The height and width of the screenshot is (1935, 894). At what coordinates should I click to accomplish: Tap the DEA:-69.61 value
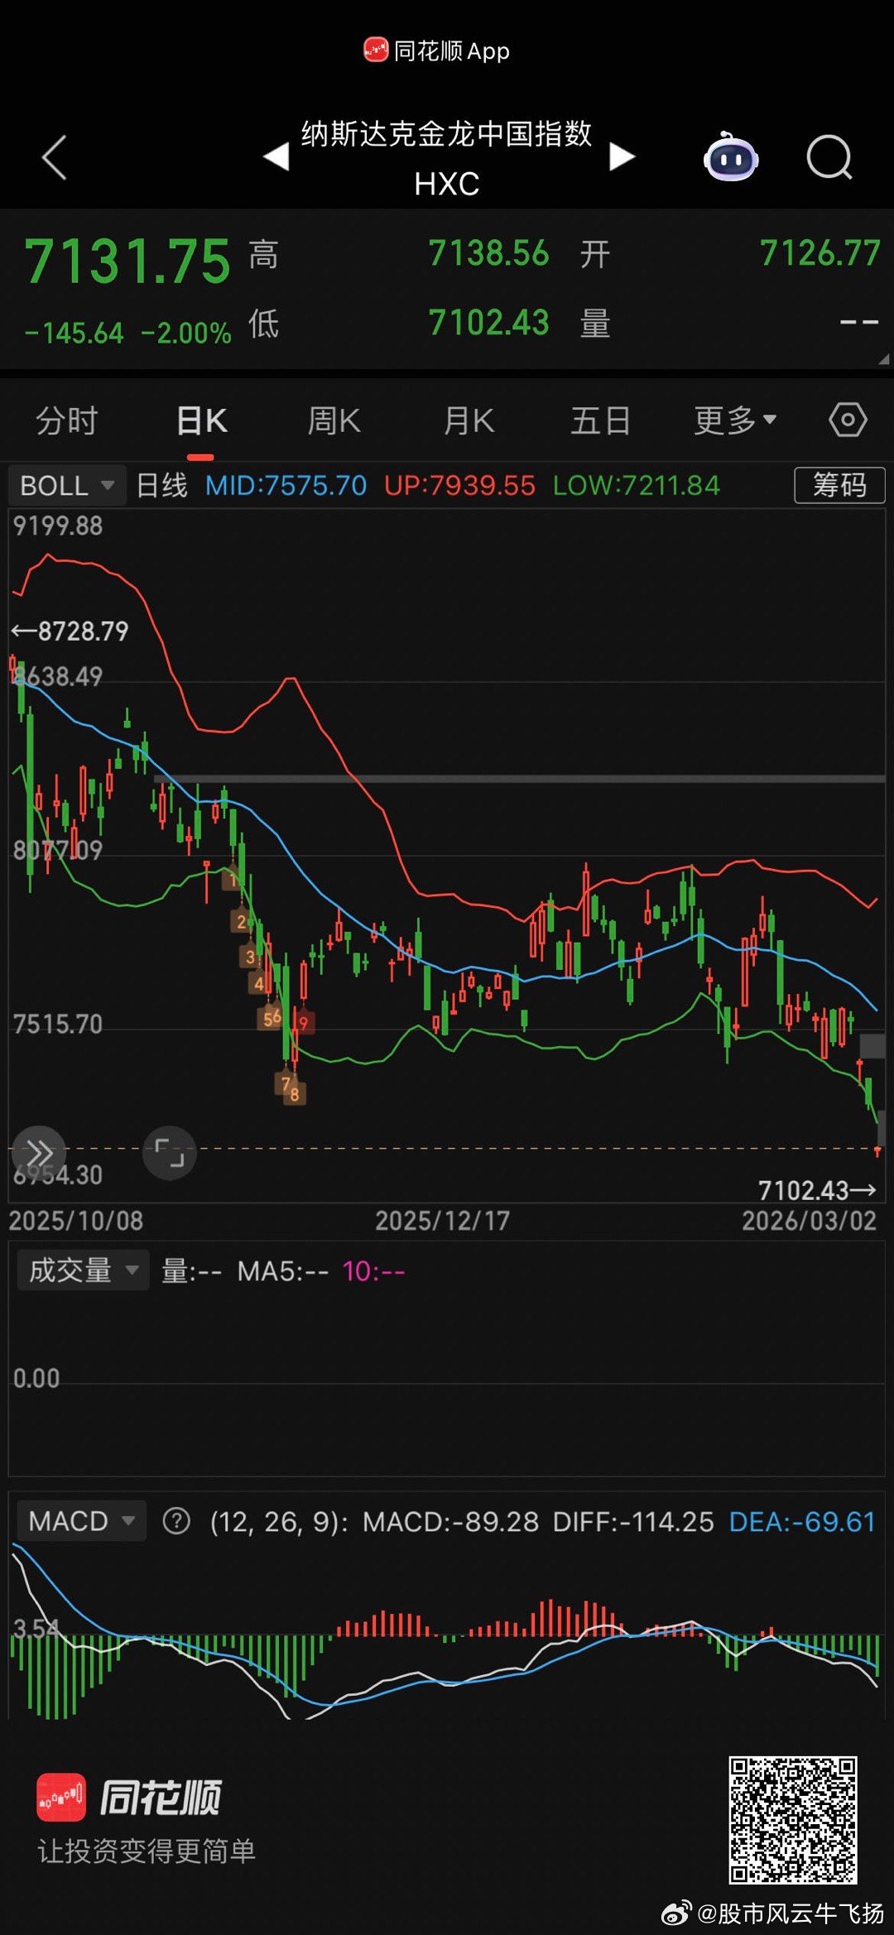click(802, 1521)
